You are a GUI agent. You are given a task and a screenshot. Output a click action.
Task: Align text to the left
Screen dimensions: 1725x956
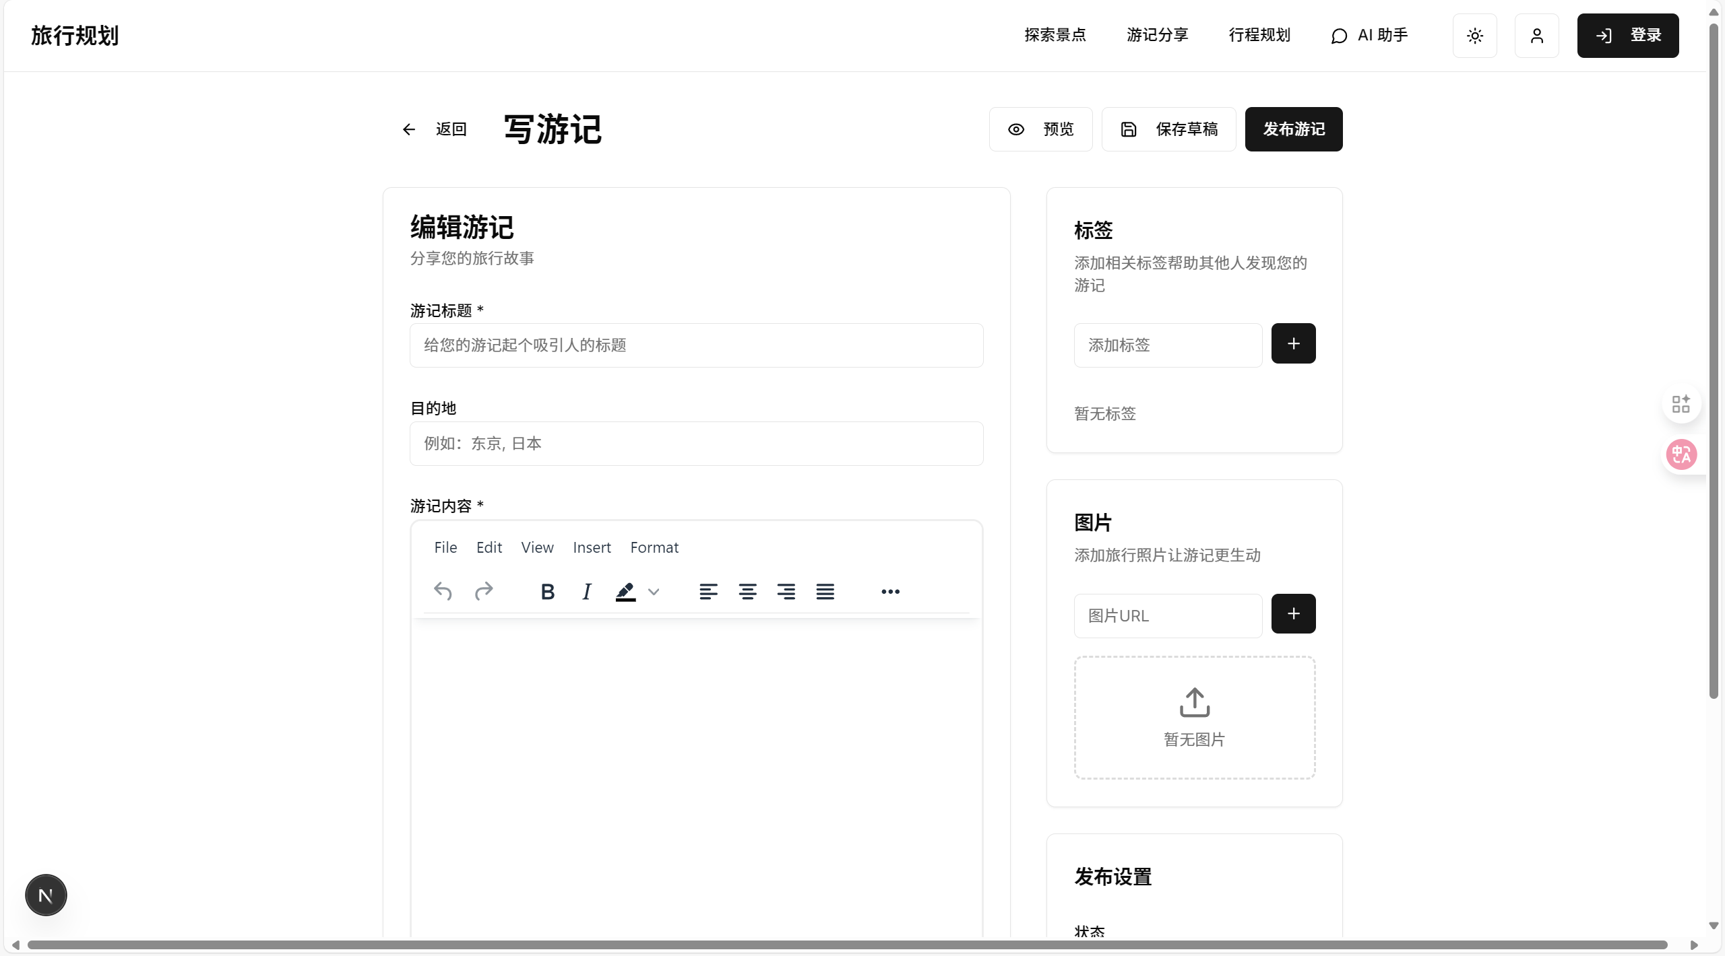pos(708,591)
